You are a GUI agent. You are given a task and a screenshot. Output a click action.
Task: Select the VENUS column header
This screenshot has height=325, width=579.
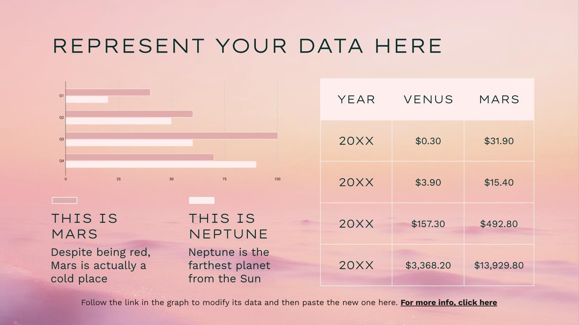point(428,99)
